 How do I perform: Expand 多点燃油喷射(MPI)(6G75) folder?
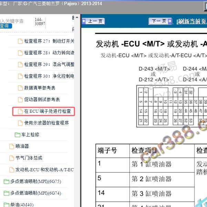(x=36, y=182)
